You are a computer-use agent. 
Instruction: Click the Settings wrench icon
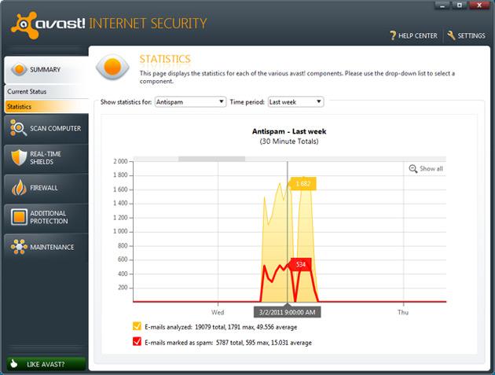click(x=451, y=35)
